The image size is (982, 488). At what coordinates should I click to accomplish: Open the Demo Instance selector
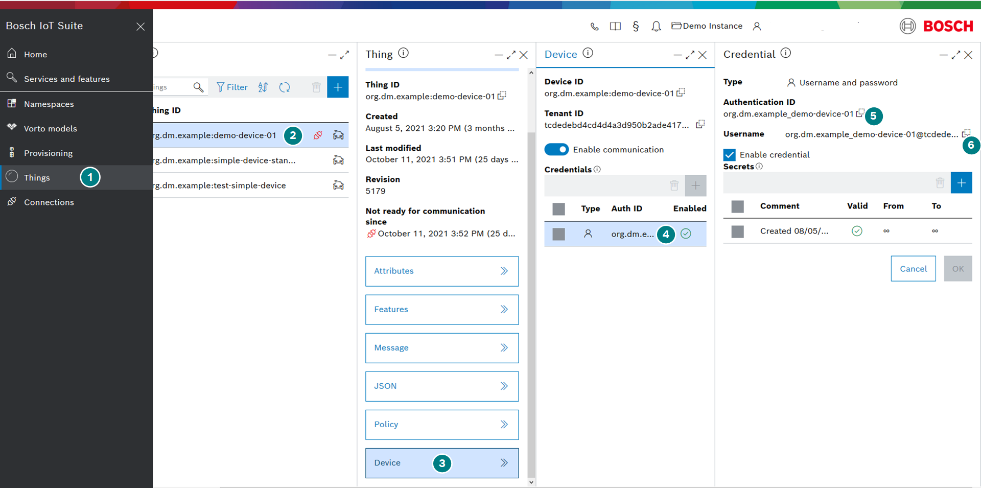click(707, 26)
